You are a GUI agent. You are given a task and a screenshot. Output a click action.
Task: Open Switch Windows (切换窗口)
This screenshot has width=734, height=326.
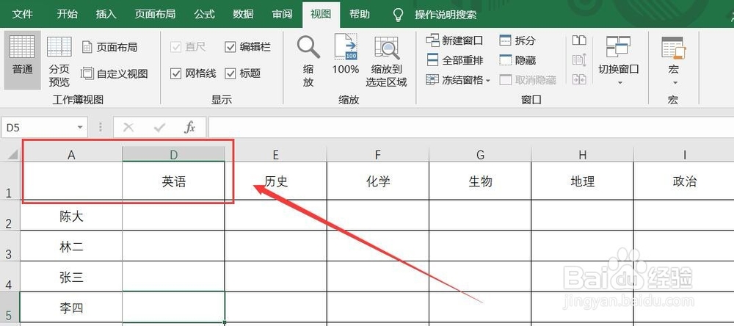619,60
